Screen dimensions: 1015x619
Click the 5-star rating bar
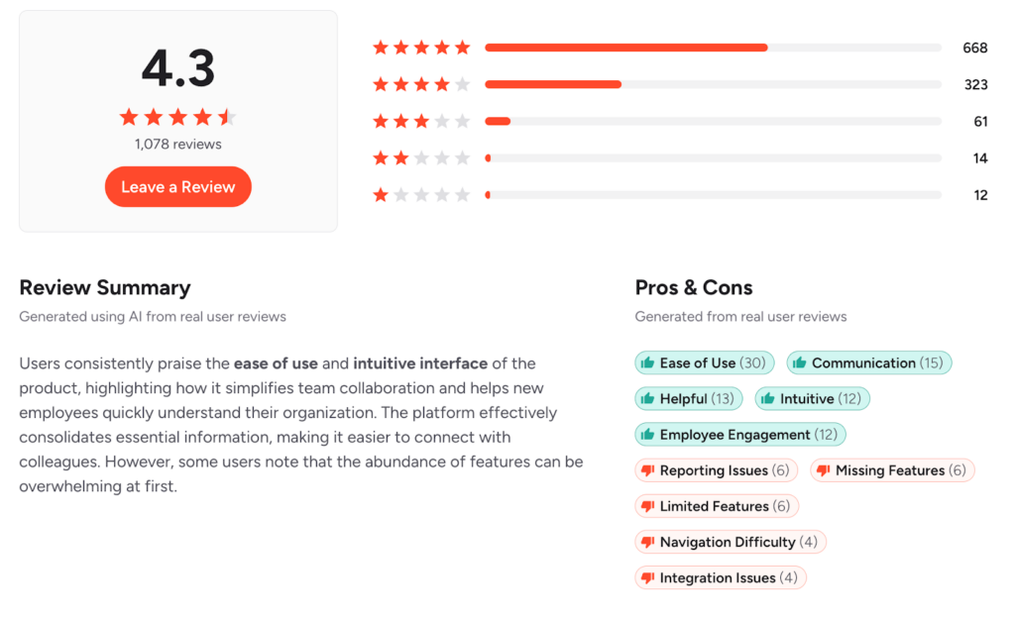click(x=713, y=48)
